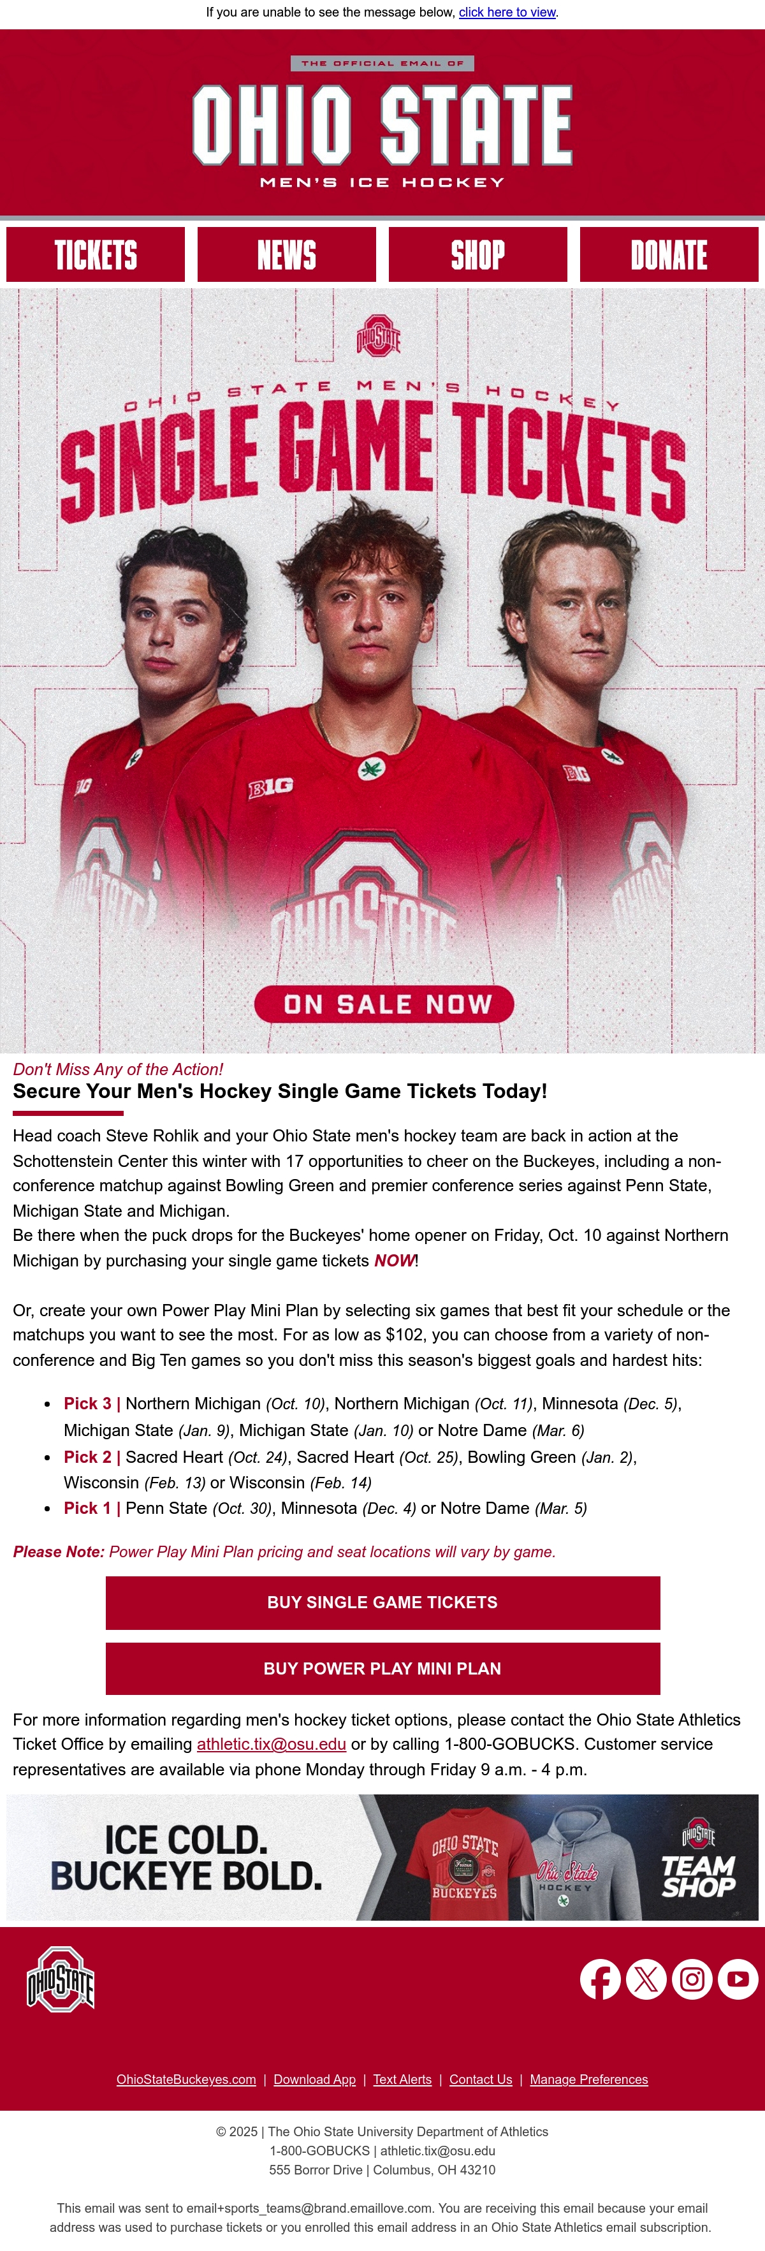
Task: Click the Ohio State logo atop hero image
Action: pyautogui.click(x=378, y=335)
